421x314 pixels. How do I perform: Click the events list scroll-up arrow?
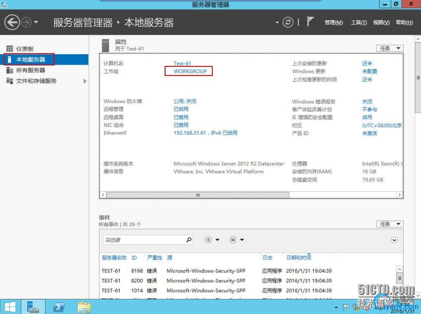399,269
